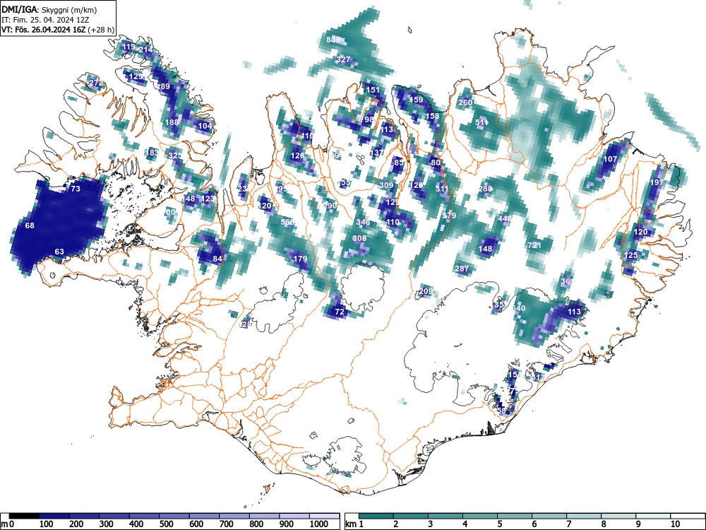706x530 pixels.
Task: Select the legend swatch labeled 700 m
Action: [x=234, y=516]
